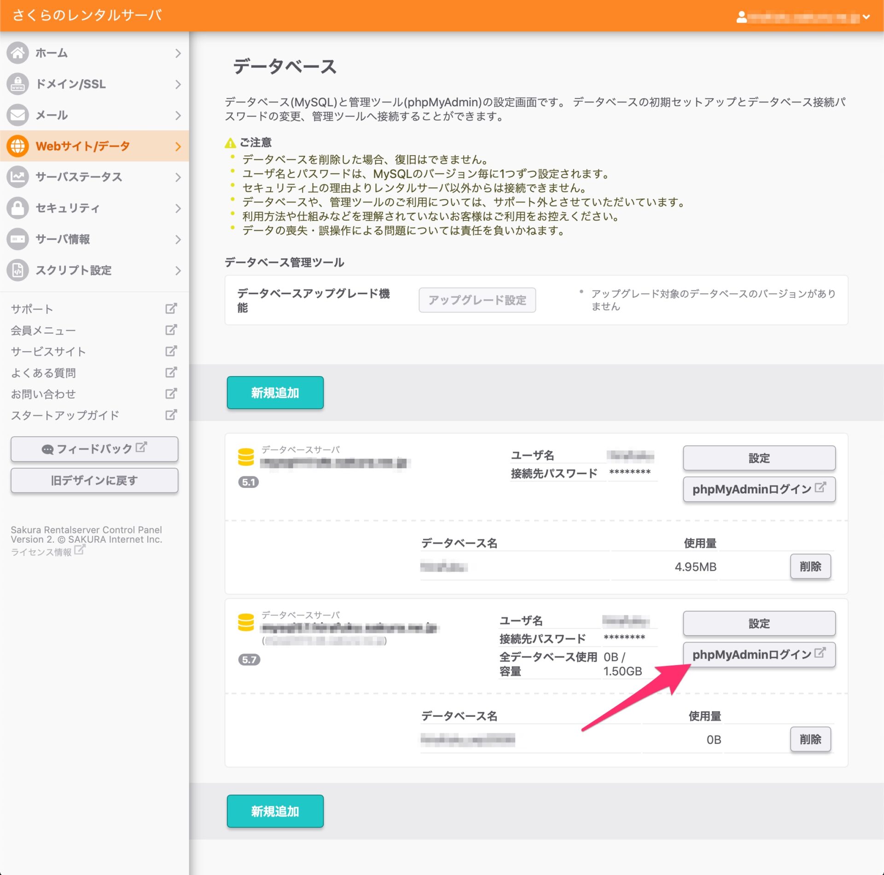Click the 旧デザインに戻す button
Image resolution: width=884 pixels, height=875 pixels.
[94, 480]
